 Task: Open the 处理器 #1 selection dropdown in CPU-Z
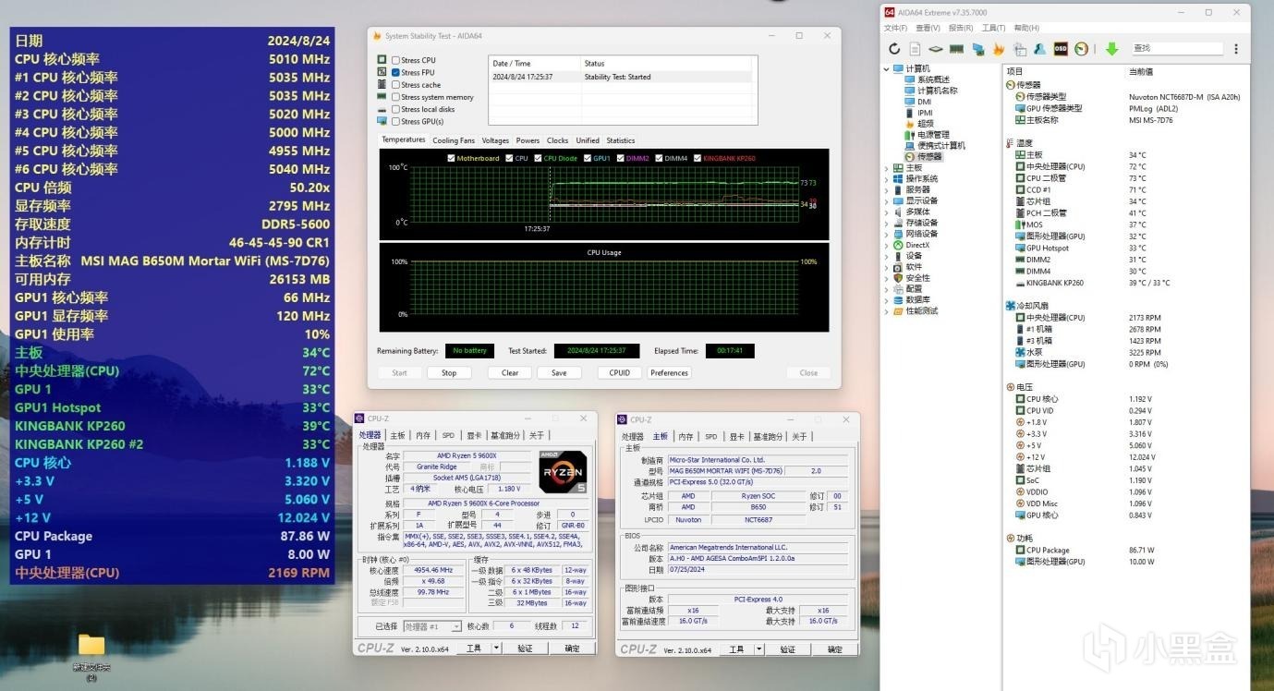432,626
